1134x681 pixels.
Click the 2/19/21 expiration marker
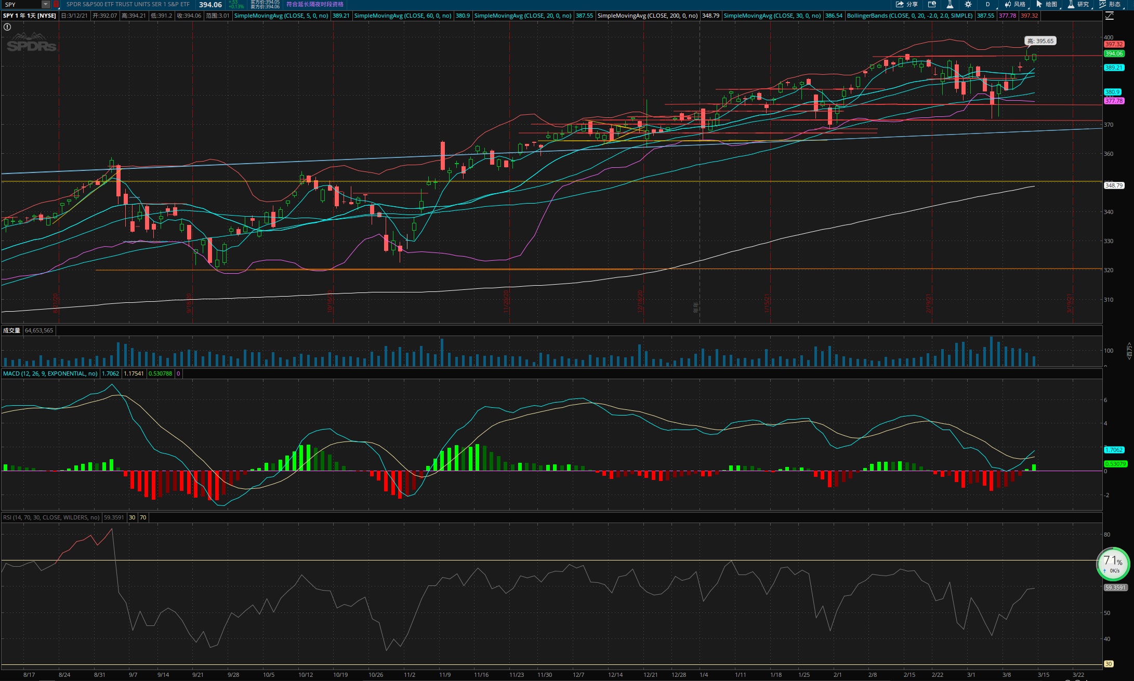(928, 304)
